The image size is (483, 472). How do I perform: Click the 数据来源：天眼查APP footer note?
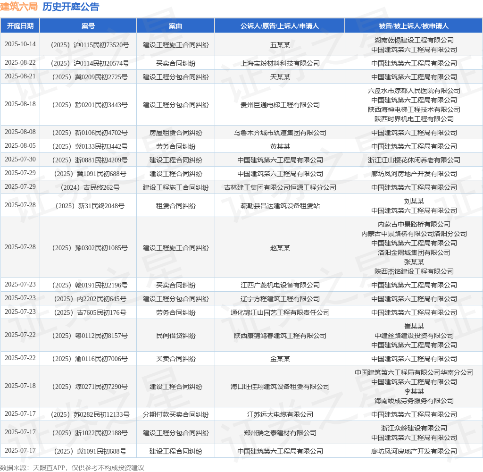72,468
